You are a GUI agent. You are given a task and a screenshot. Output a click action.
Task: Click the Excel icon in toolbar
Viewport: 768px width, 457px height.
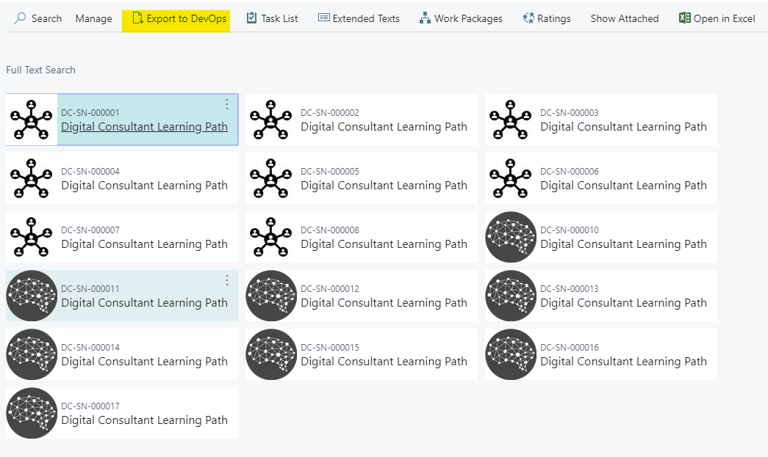(x=684, y=18)
